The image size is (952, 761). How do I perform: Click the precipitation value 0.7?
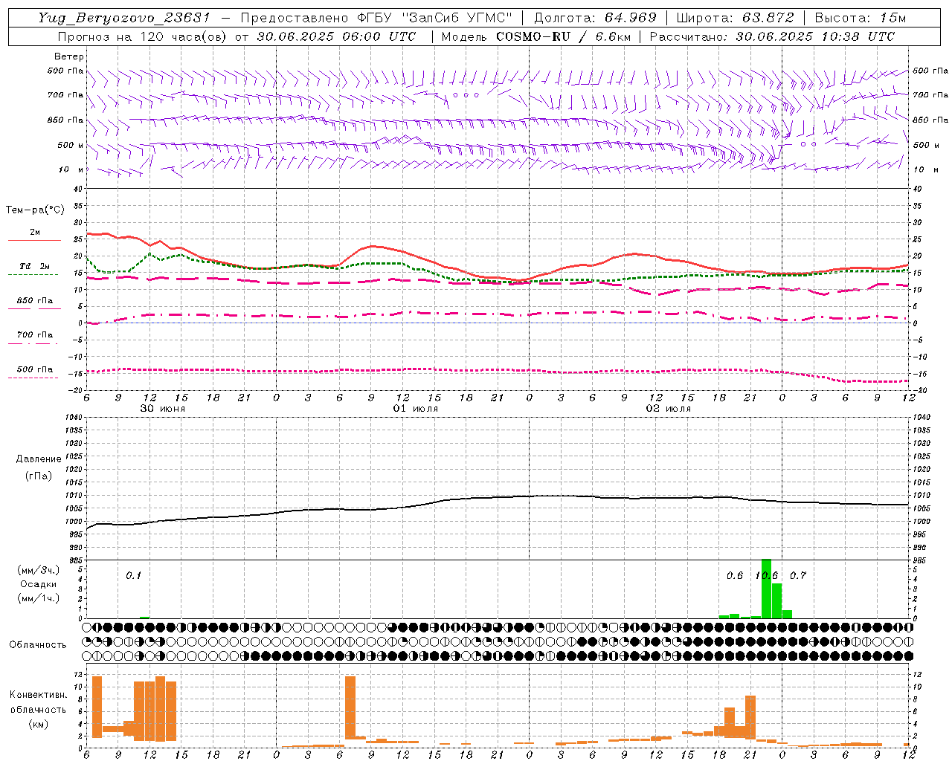[798, 575]
